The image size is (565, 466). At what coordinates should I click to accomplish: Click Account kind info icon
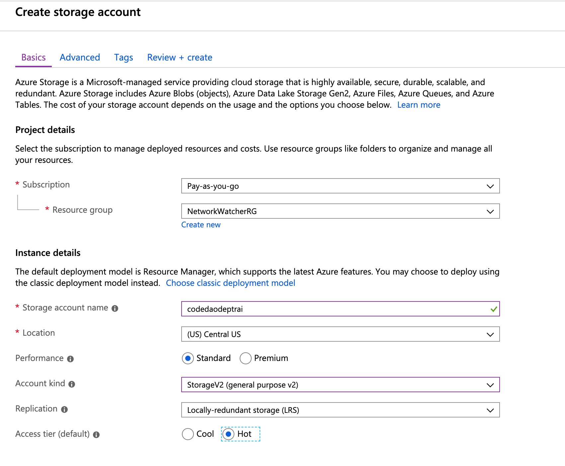click(72, 384)
